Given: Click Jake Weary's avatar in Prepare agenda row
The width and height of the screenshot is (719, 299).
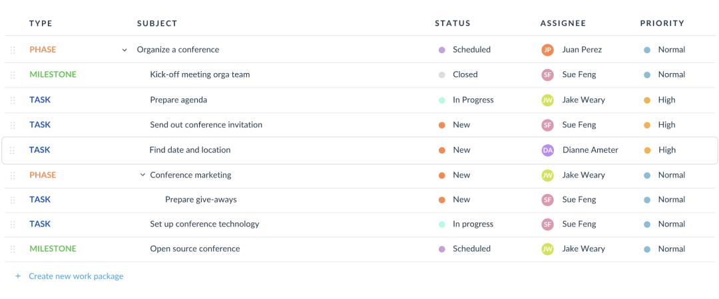Looking at the screenshot, I should pos(547,100).
